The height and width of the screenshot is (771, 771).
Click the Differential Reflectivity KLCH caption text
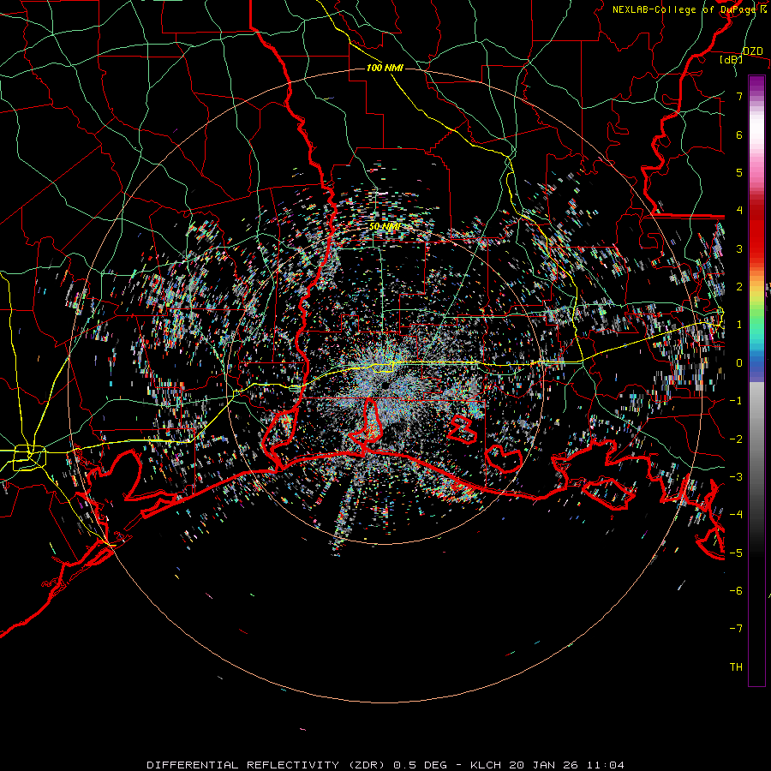385,765
